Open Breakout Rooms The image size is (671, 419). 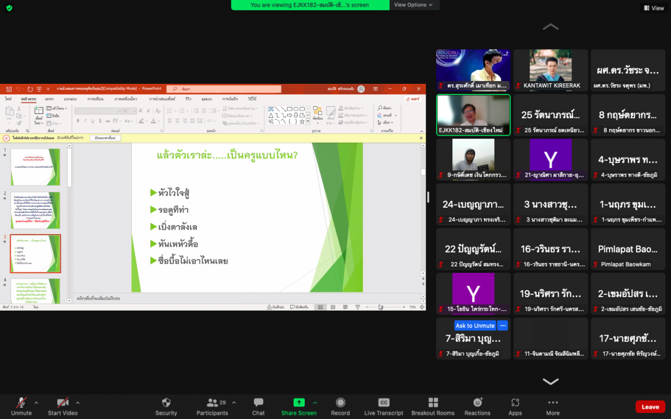pos(433,403)
